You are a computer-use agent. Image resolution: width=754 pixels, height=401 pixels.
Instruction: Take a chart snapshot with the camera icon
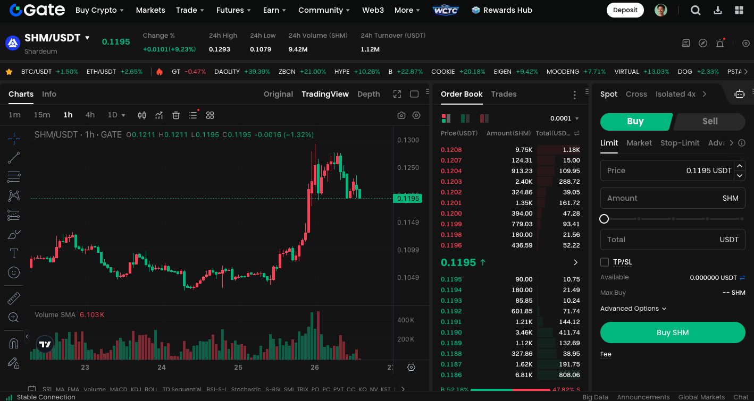click(x=401, y=115)
